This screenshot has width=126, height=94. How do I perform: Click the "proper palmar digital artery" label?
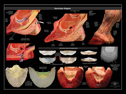coord(96,24)
